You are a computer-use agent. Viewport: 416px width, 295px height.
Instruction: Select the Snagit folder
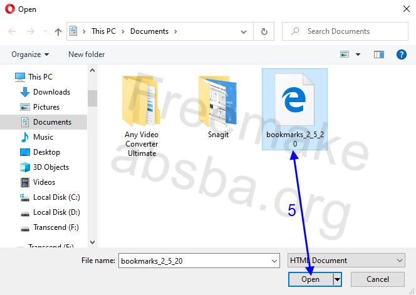click(218, 107)
